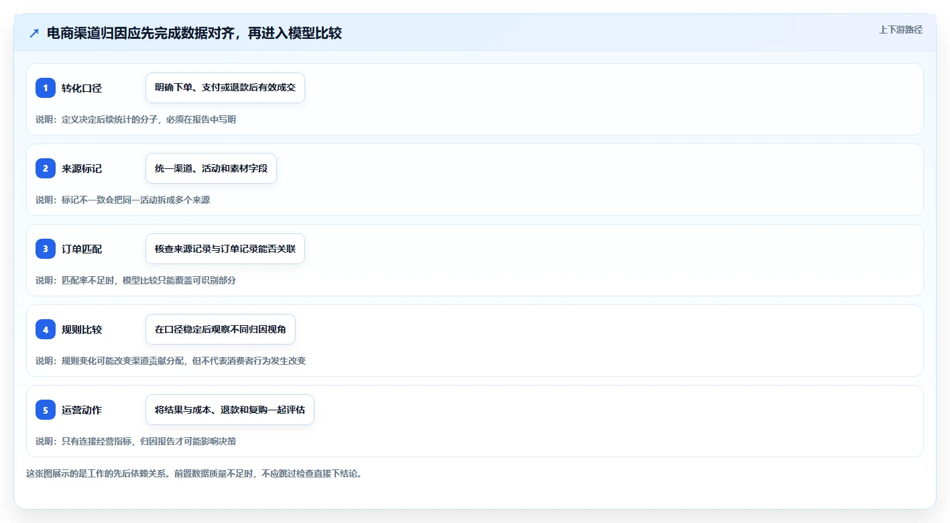Click the 核查来源记录与订单记录能否关联 chip
The width and height of the screenshot is (950, 523).
225,249
